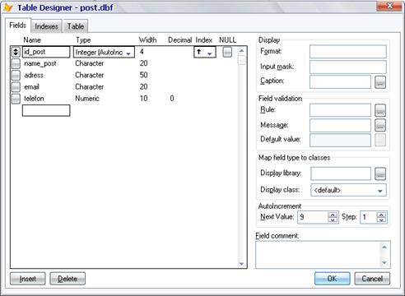
Task: Decrease the Next Value spinner
Action: coord(333,220)
